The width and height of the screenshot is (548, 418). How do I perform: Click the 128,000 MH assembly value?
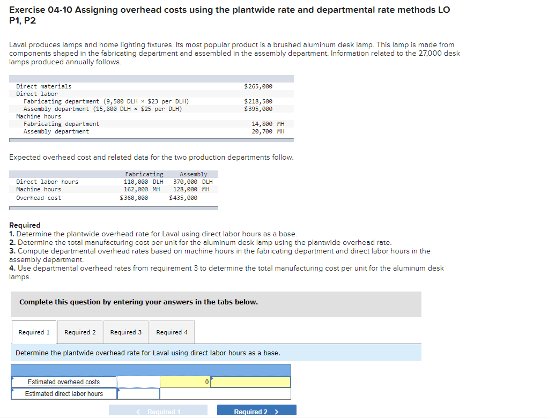pyautogui.click(x=191, y=189)
